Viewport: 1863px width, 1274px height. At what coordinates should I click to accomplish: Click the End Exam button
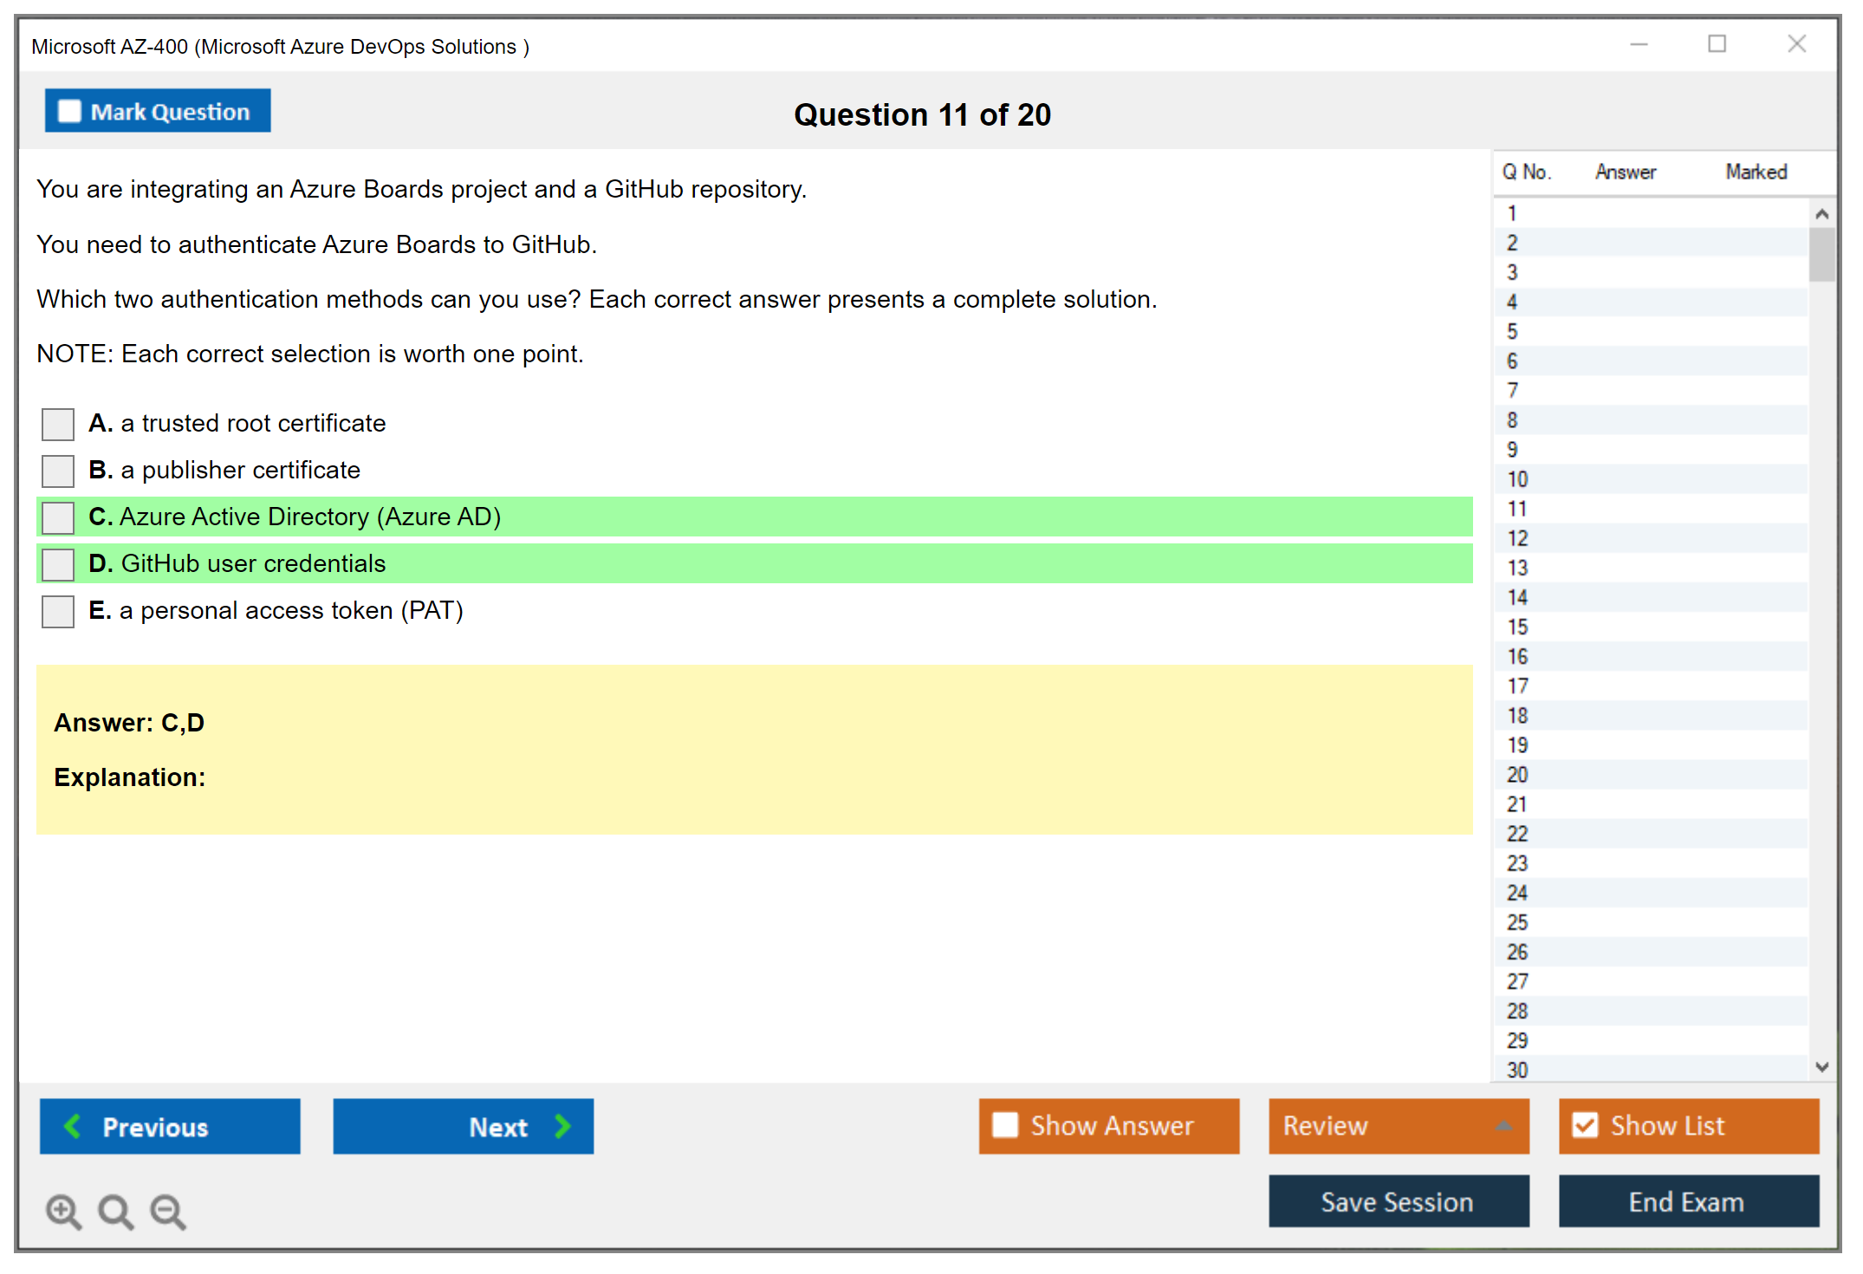(x=1687, y=1201)
